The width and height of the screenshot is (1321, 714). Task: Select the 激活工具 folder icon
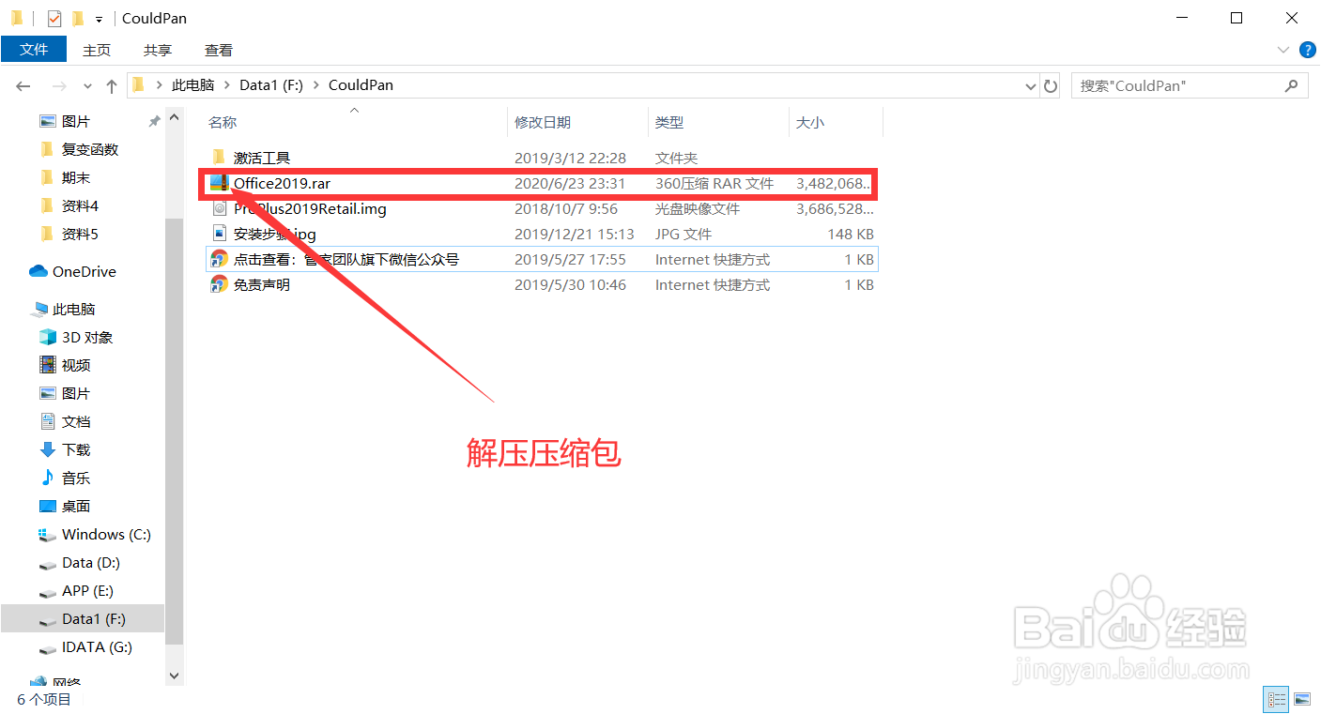point(219,158)
